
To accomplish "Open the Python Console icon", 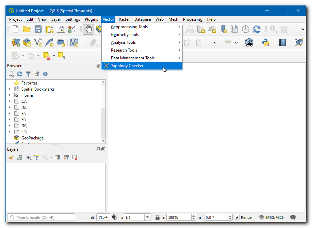I will pos(266,42).
